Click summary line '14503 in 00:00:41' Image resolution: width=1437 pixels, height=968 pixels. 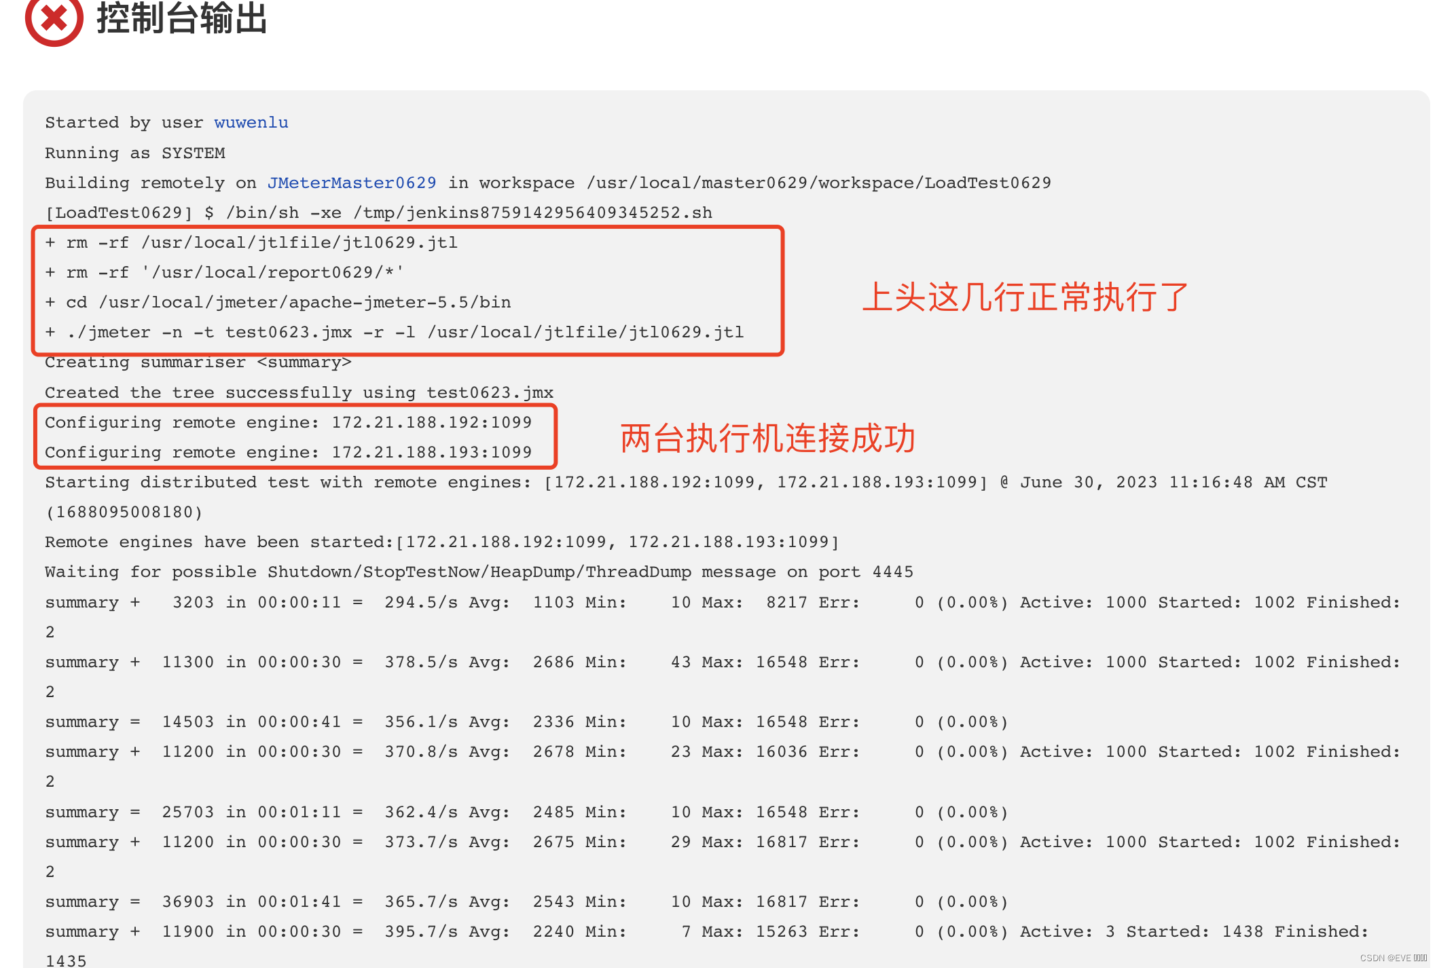(526, 722)
